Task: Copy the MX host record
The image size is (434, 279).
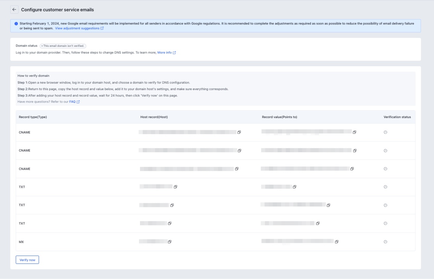Action: coord(170,242)
